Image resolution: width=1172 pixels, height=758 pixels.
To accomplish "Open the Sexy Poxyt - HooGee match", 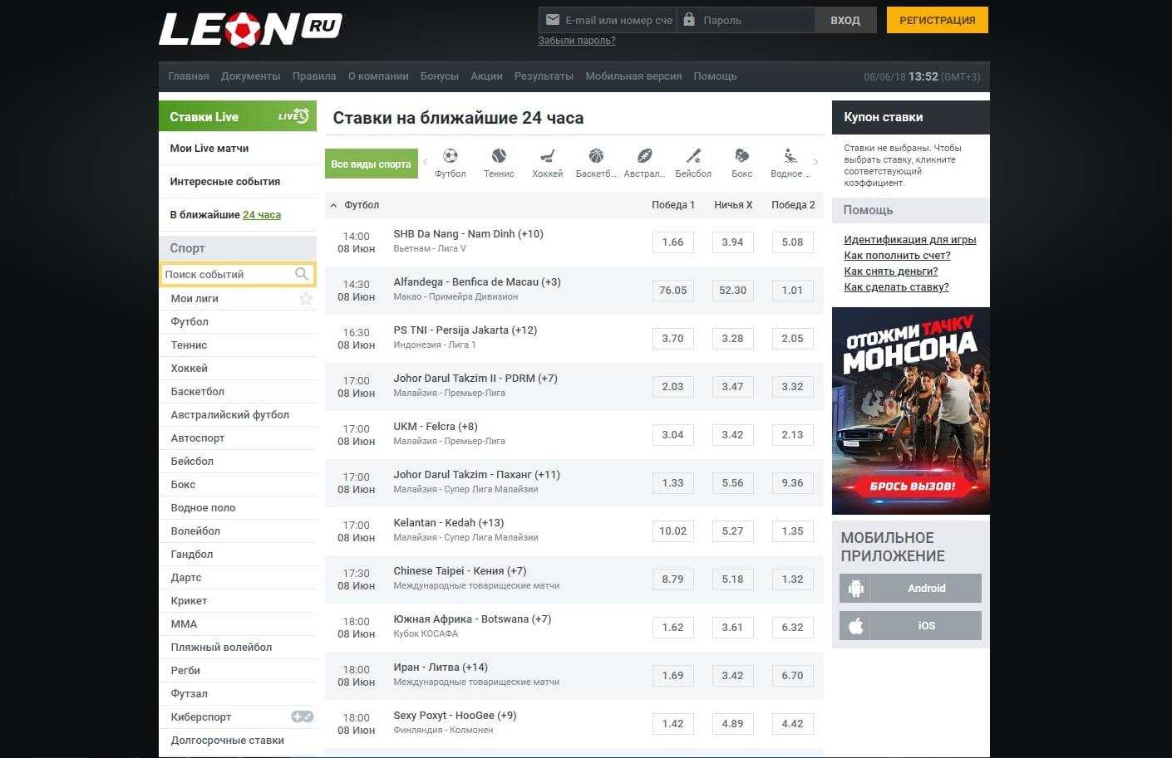I will [455, 716].
